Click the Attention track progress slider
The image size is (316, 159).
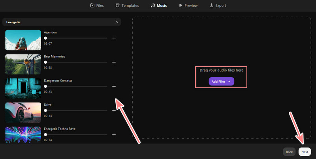pos(76,38)
